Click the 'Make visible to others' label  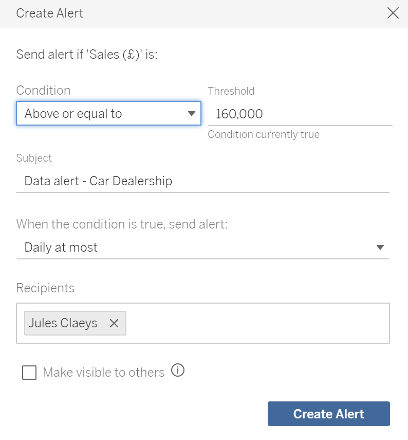104,373
